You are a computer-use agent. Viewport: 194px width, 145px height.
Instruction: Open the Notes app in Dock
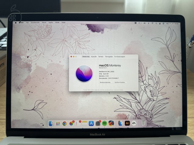tap(85, 124)
